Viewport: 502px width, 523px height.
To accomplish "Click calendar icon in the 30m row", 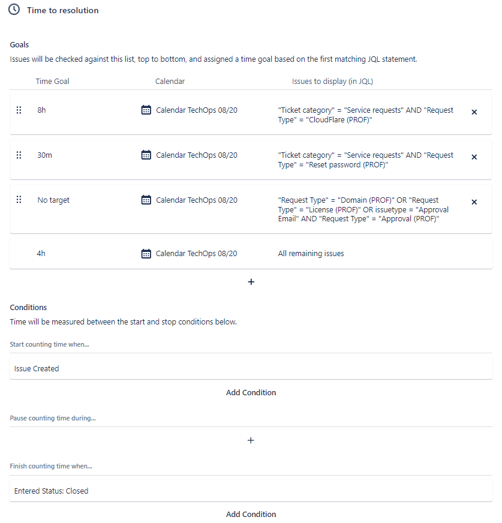I will (x=146, y=155).
